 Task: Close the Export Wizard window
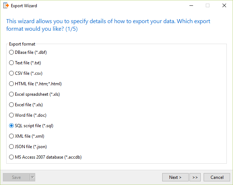point(224,6)
